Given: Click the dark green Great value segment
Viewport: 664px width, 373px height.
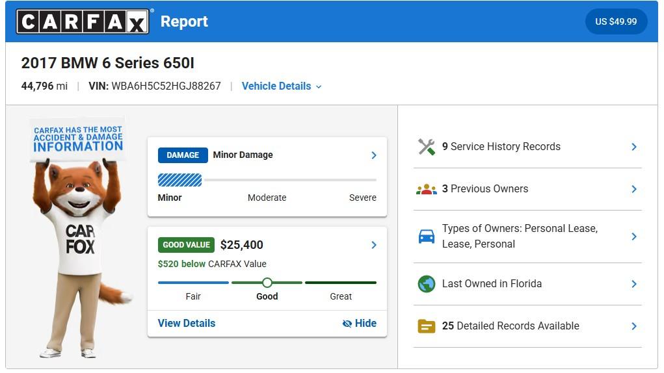Looking at the screenshot, I should tap(341, 283).
